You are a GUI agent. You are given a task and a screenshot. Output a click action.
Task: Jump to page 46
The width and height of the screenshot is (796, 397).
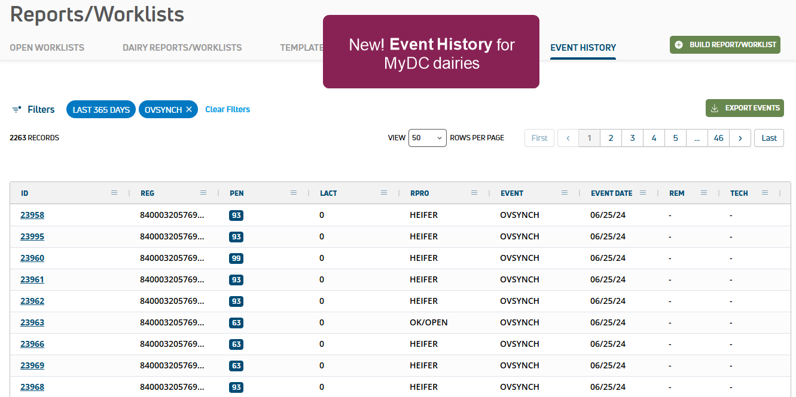click(718, 138)
